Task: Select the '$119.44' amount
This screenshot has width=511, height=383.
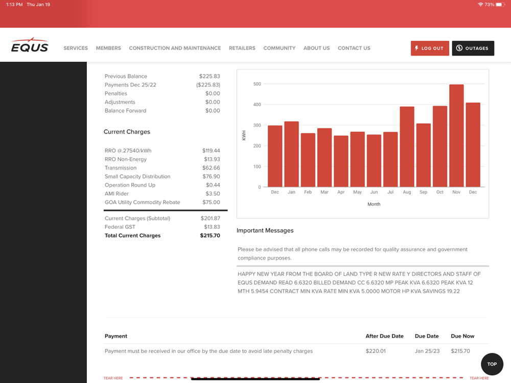Action: 211,151
